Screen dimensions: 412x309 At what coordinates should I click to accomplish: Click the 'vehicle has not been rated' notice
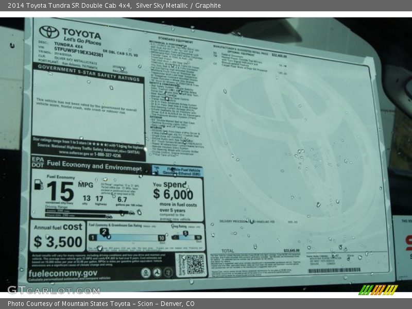point(86,106)
